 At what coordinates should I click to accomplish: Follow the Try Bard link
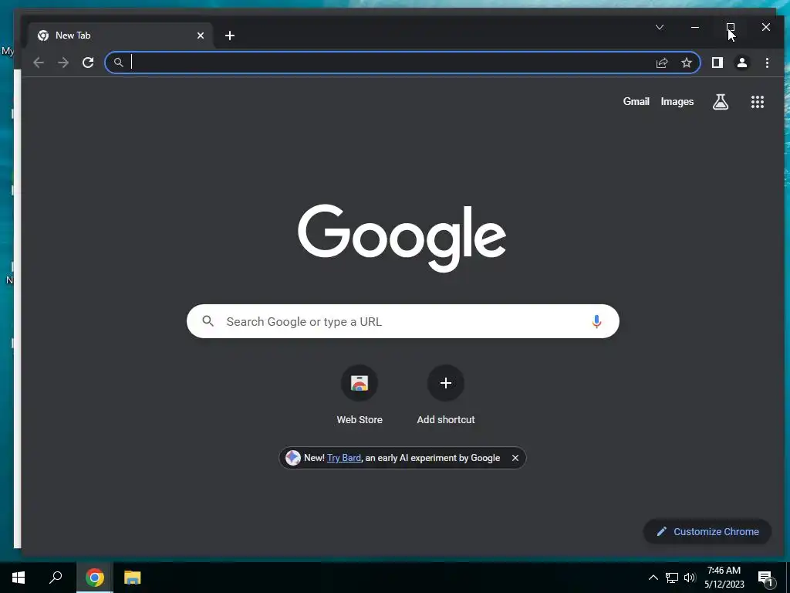(x=343, y=458)
